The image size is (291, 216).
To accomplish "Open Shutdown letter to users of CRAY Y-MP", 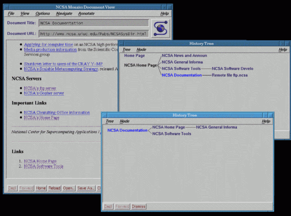I will (x=63, y=64).
